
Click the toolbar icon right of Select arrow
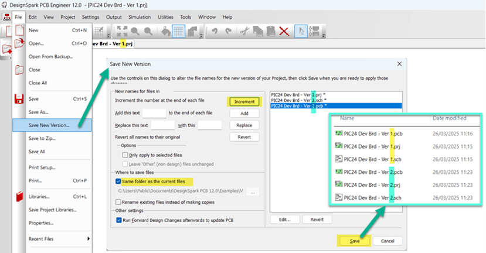pos(314,31)
